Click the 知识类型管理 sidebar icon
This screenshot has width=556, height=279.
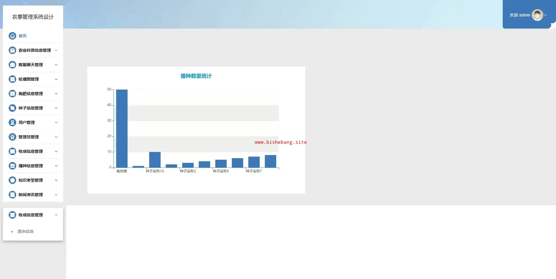coord(12,180)
